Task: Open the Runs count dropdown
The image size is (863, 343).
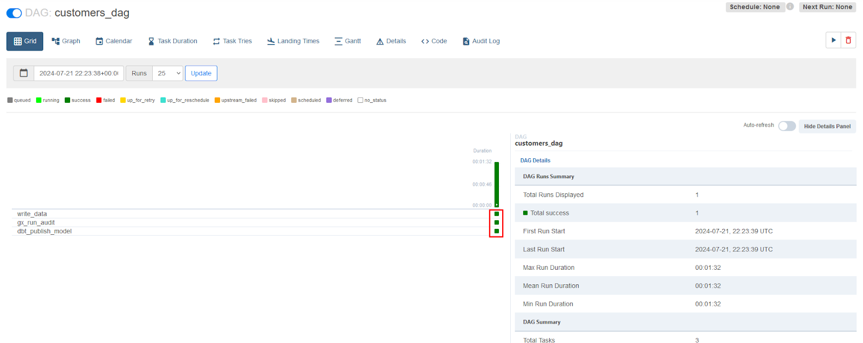Action: (168, 73)
